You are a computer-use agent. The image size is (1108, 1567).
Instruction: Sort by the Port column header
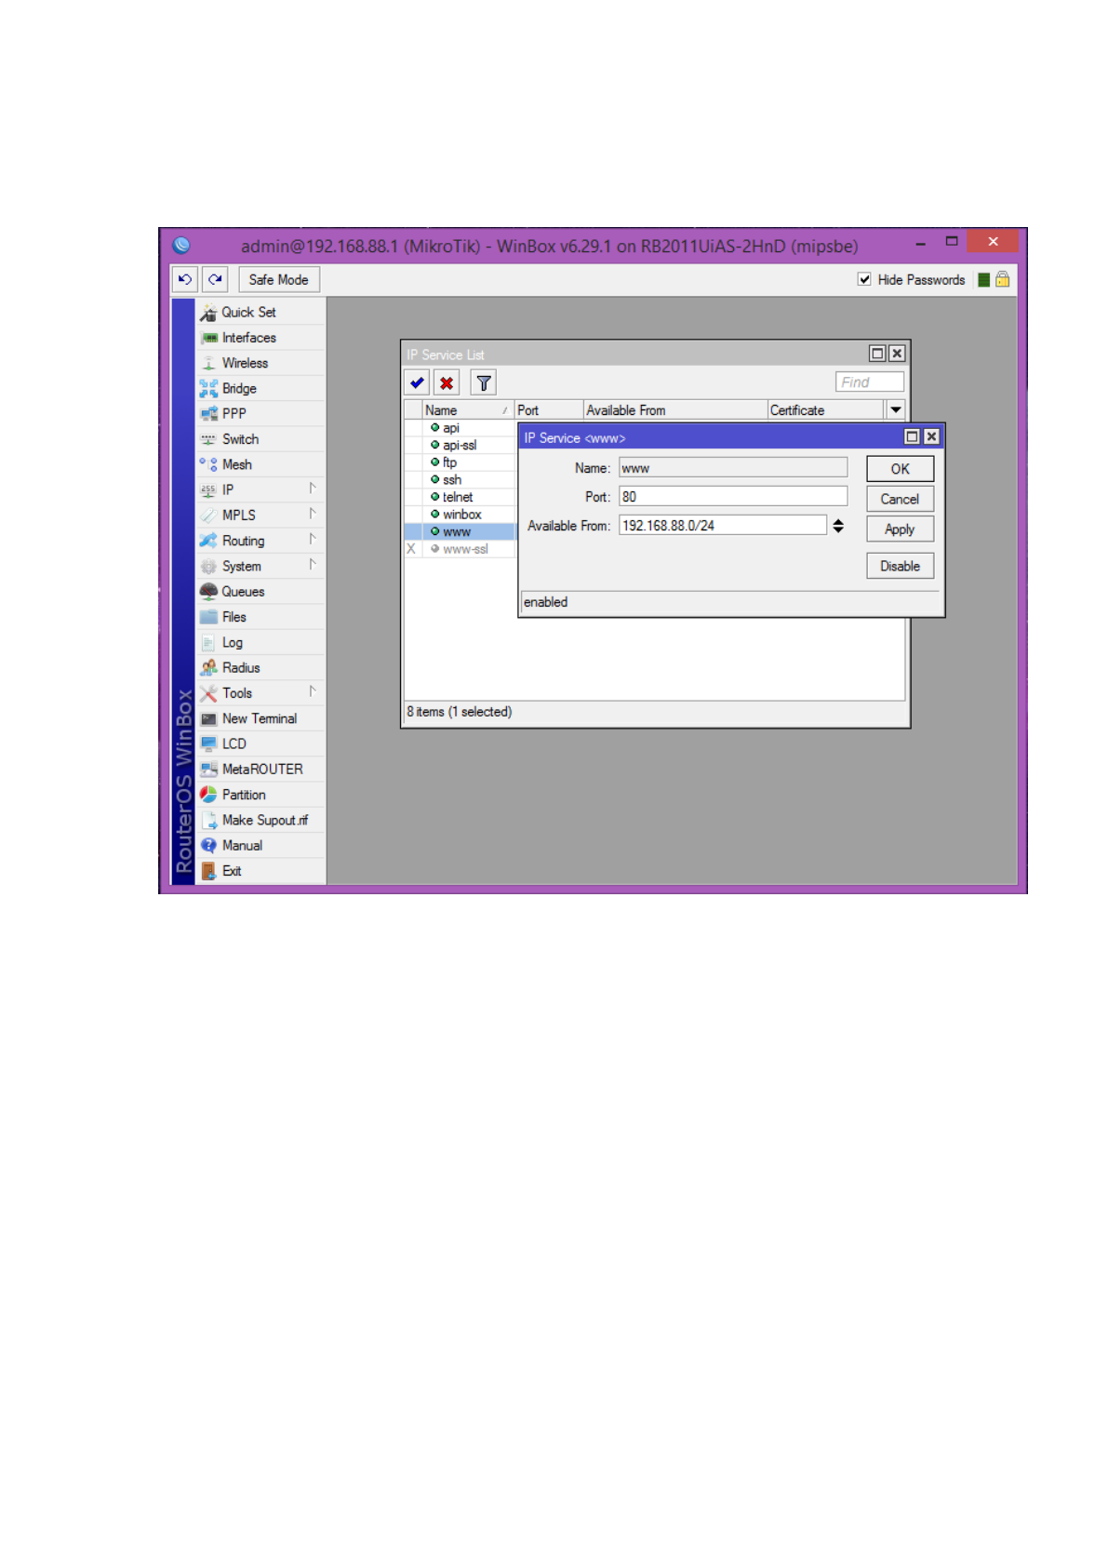(549, 410)
